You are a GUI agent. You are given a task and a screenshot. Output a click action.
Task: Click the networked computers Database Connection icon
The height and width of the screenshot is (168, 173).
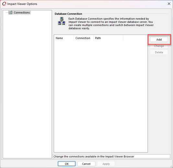[x=62, y=21]
